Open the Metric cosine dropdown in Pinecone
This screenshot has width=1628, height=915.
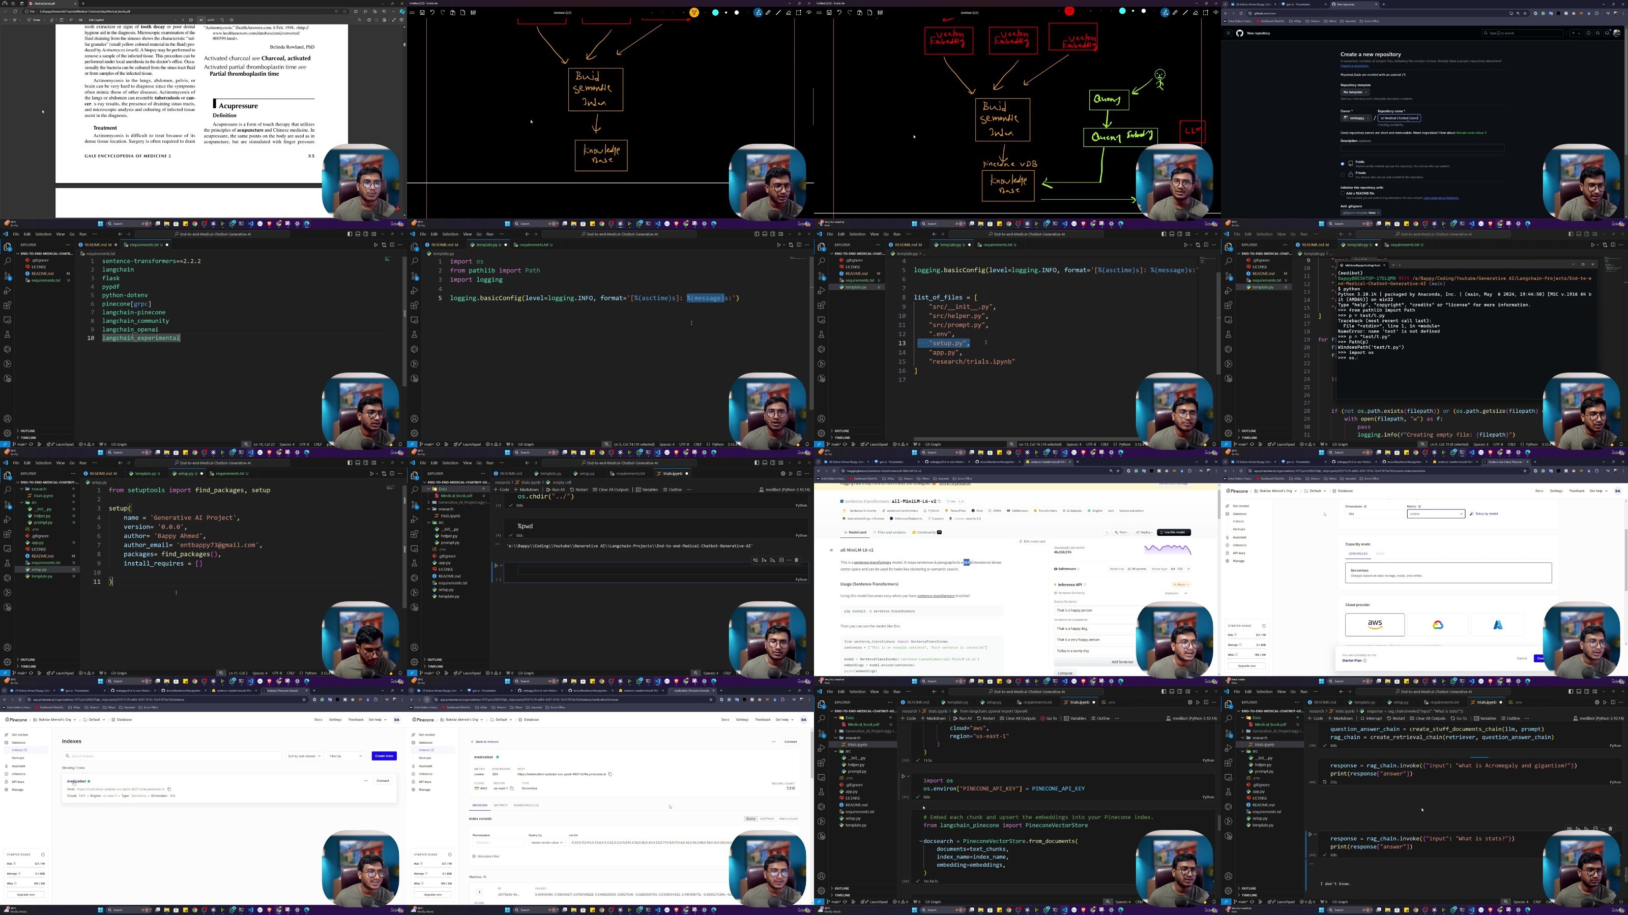point(1436,514)
